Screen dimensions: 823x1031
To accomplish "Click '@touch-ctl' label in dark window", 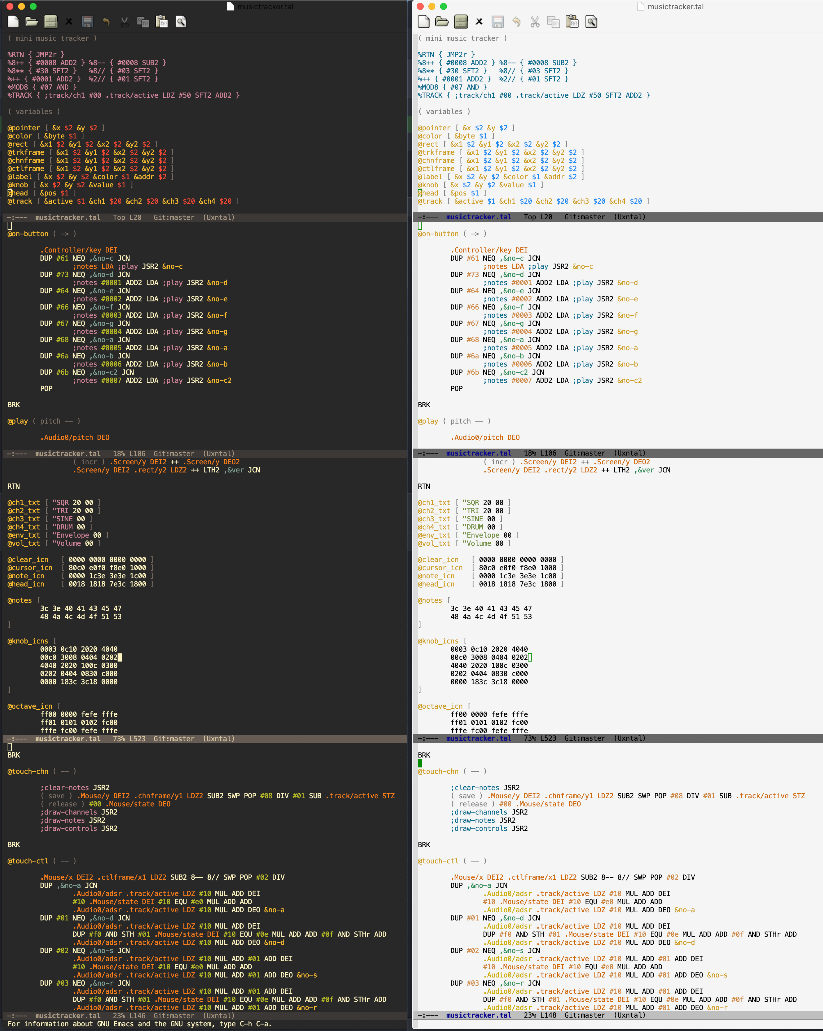I will [x=28, y=861].
